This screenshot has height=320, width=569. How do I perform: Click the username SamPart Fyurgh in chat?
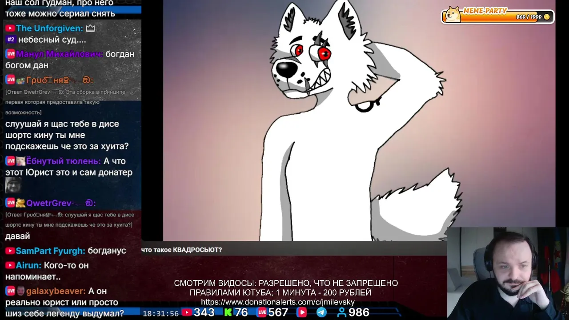(x=50, y=251)
